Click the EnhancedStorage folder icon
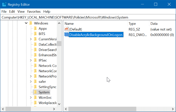176x112 pixels. point(35,55)
